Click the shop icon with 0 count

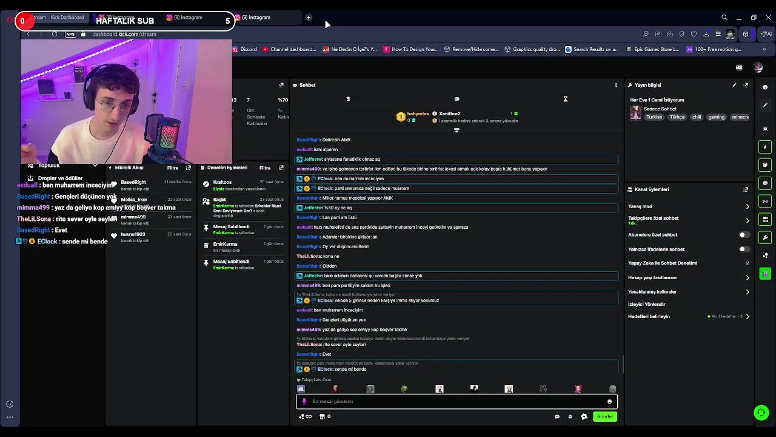tap(325, 416)
